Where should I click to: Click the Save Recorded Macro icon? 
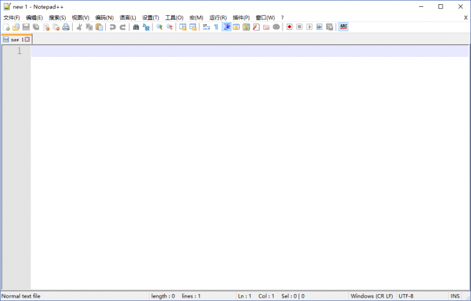(x=330, y=27)
